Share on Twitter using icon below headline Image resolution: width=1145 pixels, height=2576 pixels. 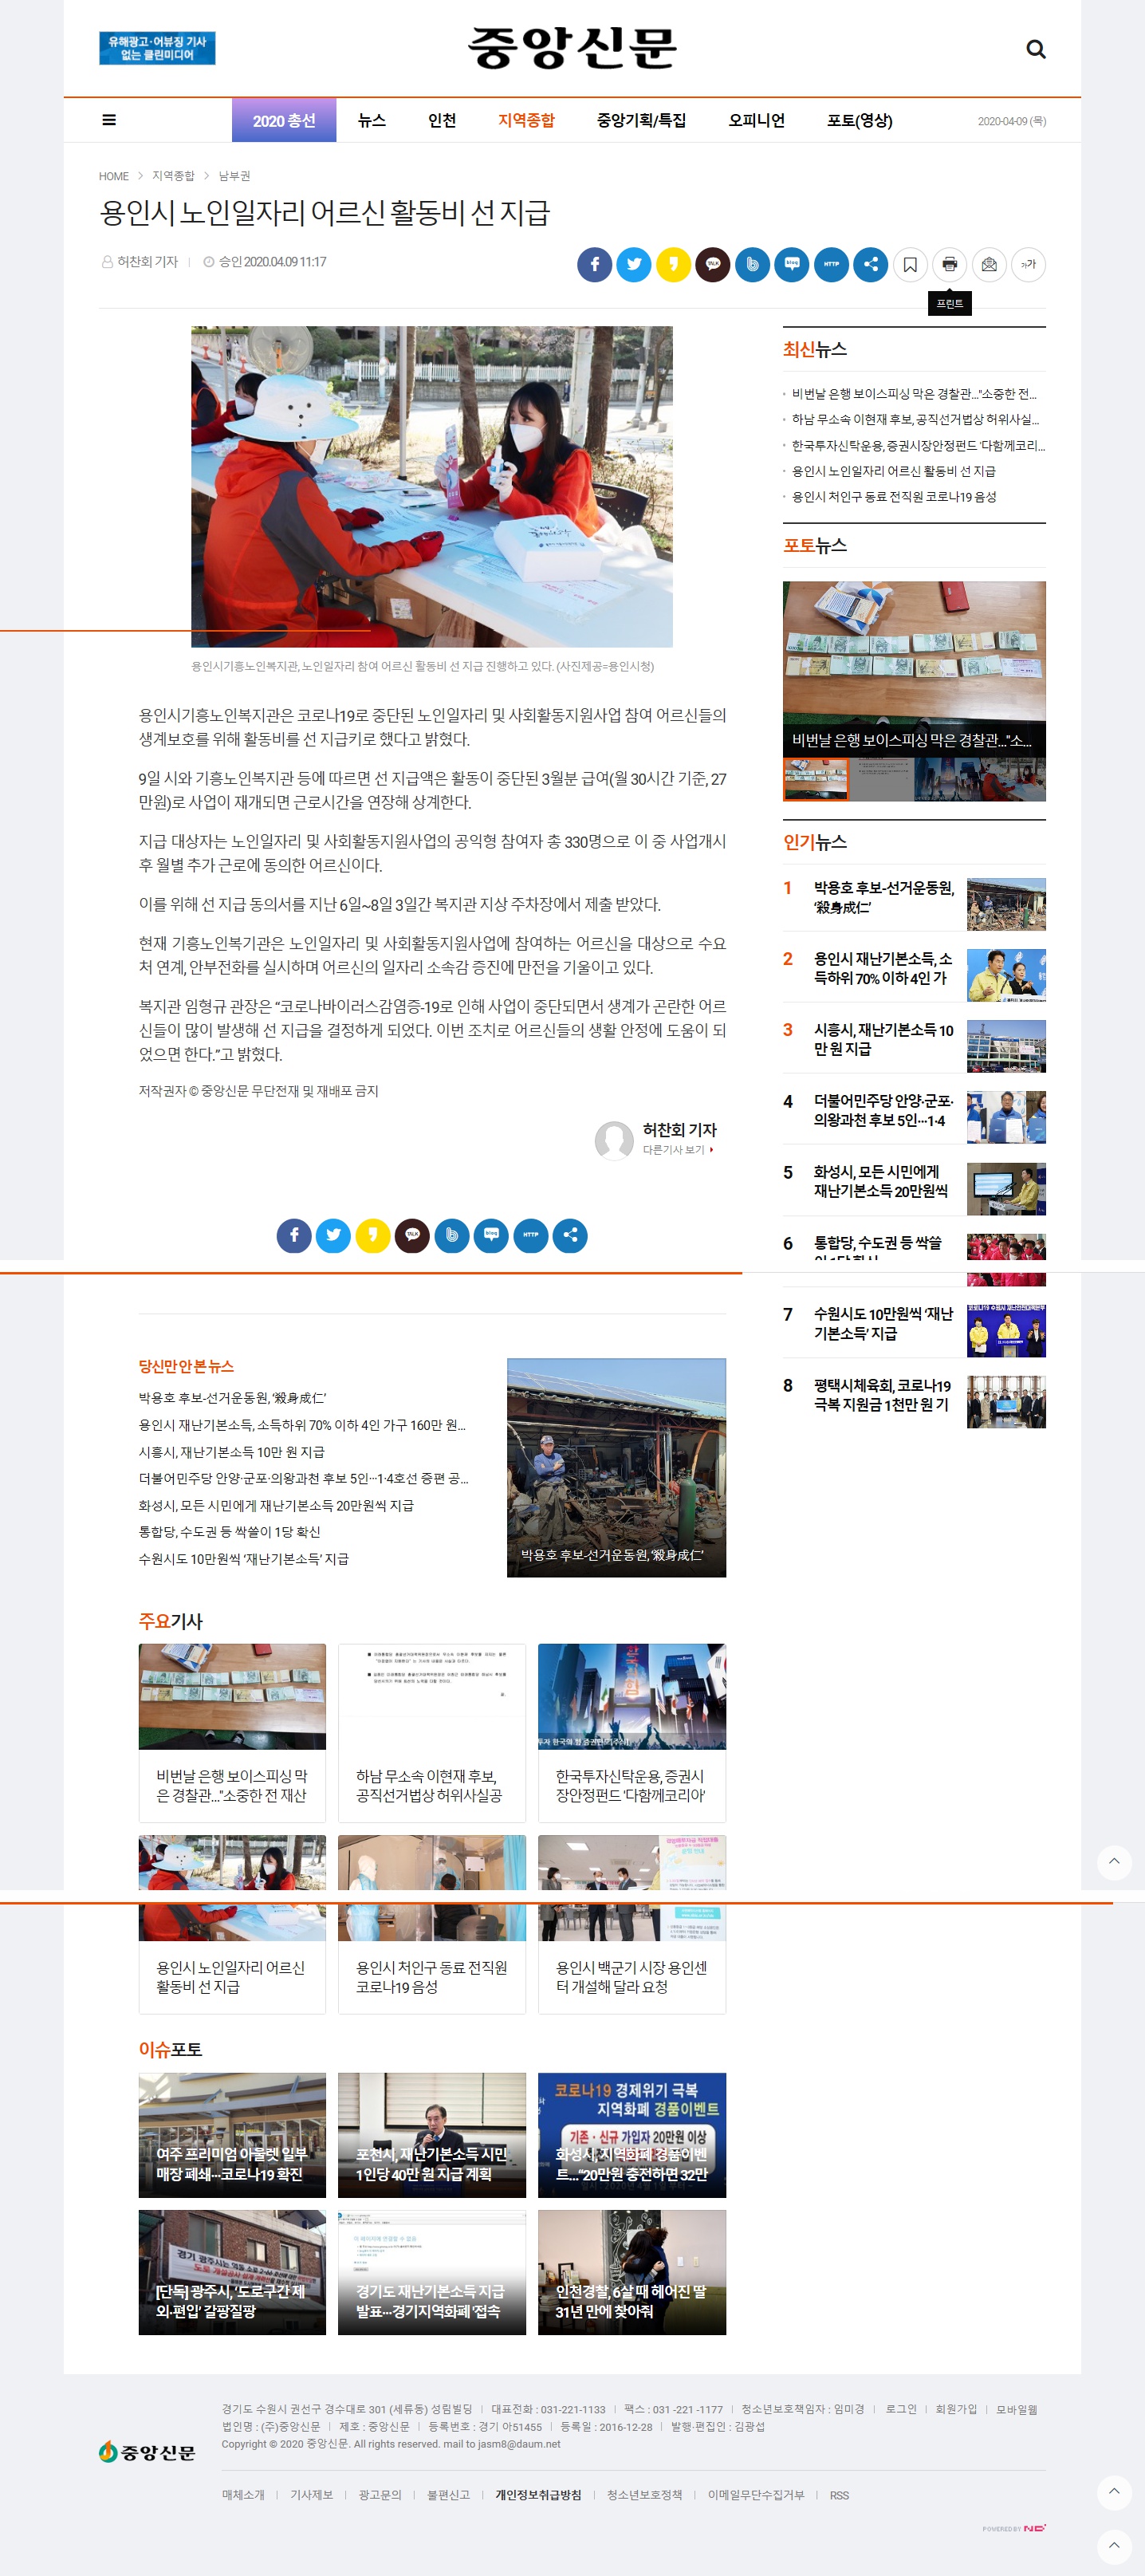(x=633, y=265)
